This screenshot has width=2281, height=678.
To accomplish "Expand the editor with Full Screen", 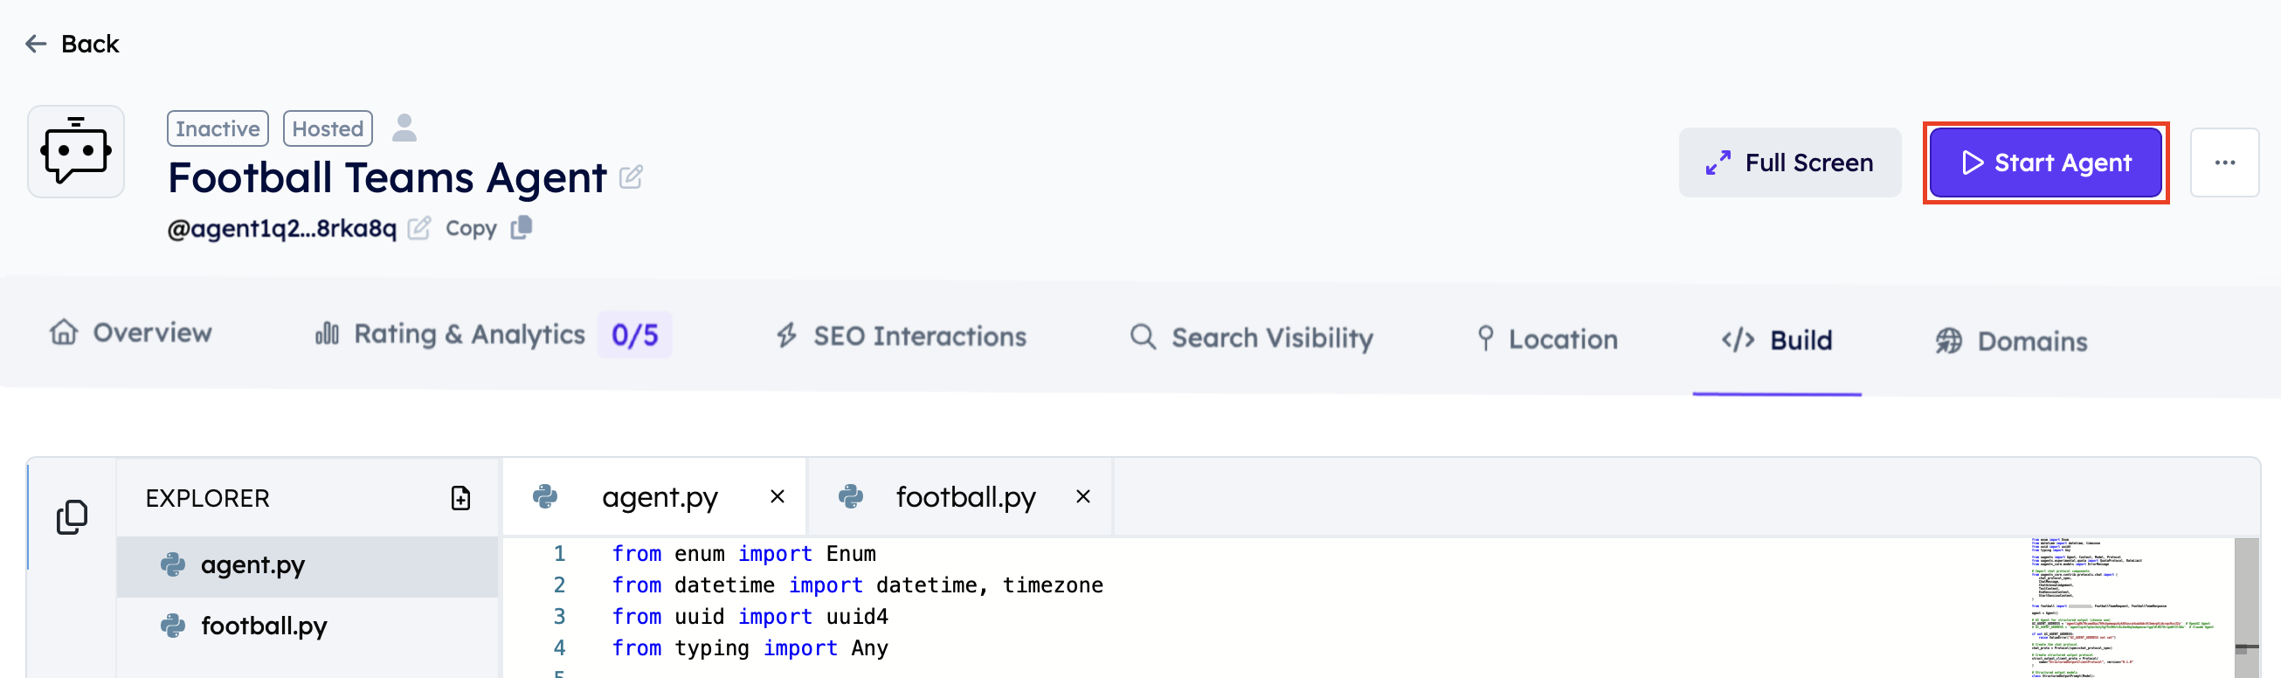I will (1788, 163).
